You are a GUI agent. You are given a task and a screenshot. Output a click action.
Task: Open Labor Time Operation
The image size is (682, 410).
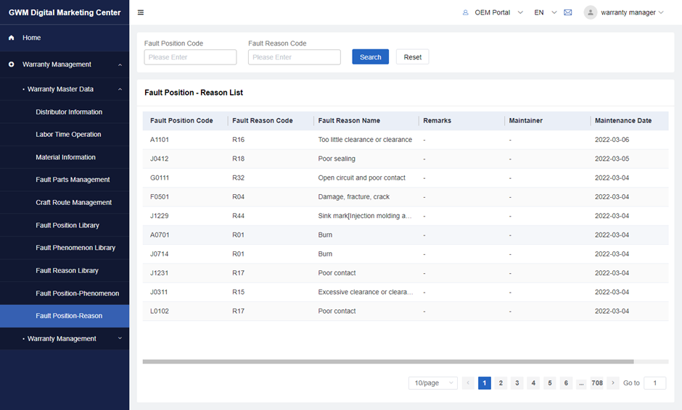(68, 134)
